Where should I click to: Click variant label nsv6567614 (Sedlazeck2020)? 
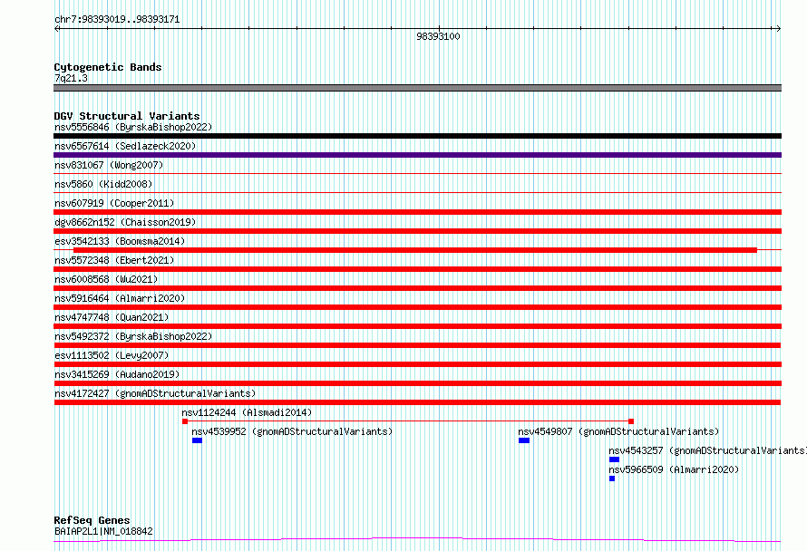tap(125, 146)
